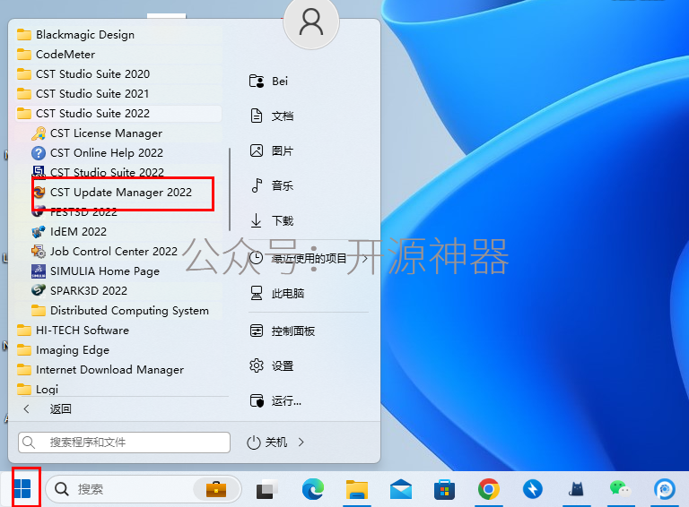Click the 关机 shutdown button
Screen dimensions: 689x507
267,443
